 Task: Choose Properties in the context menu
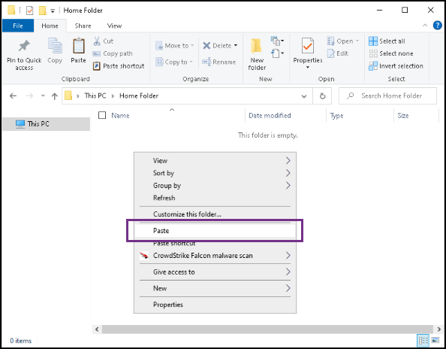click(x=215, y=305)
